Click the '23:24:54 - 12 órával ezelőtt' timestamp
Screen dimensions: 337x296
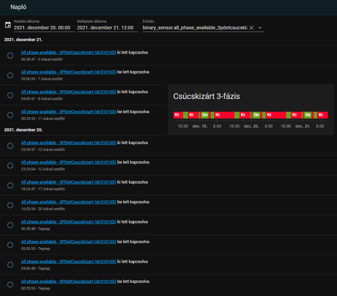43,169
